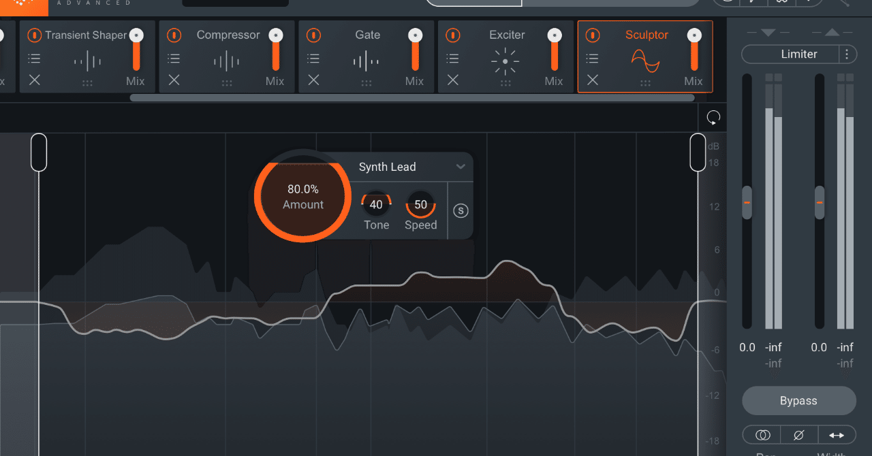Toggle power on the Sculptor module
The width and height of the screenshot is (872, 456).
(593, 35)
